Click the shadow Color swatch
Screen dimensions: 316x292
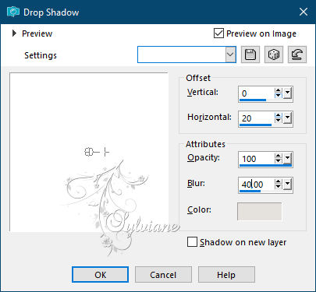tap(259, 212)
